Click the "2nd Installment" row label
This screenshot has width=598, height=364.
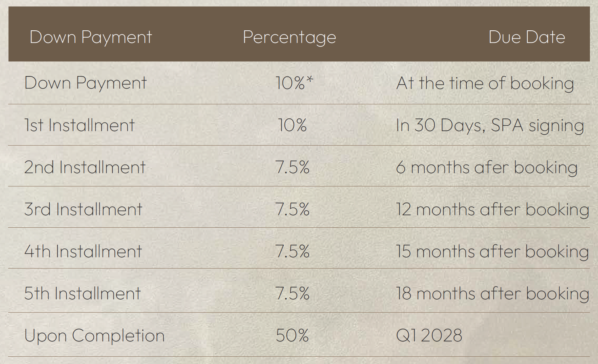[84, 167]
